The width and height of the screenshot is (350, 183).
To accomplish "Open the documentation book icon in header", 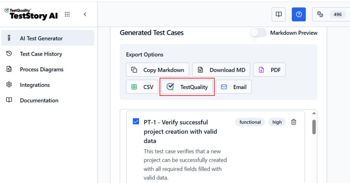I will (279, 14).
